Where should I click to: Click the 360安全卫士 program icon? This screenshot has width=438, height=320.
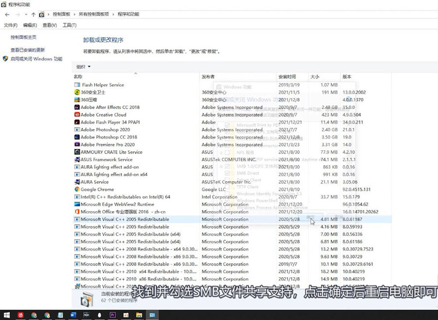coord(77,92)
